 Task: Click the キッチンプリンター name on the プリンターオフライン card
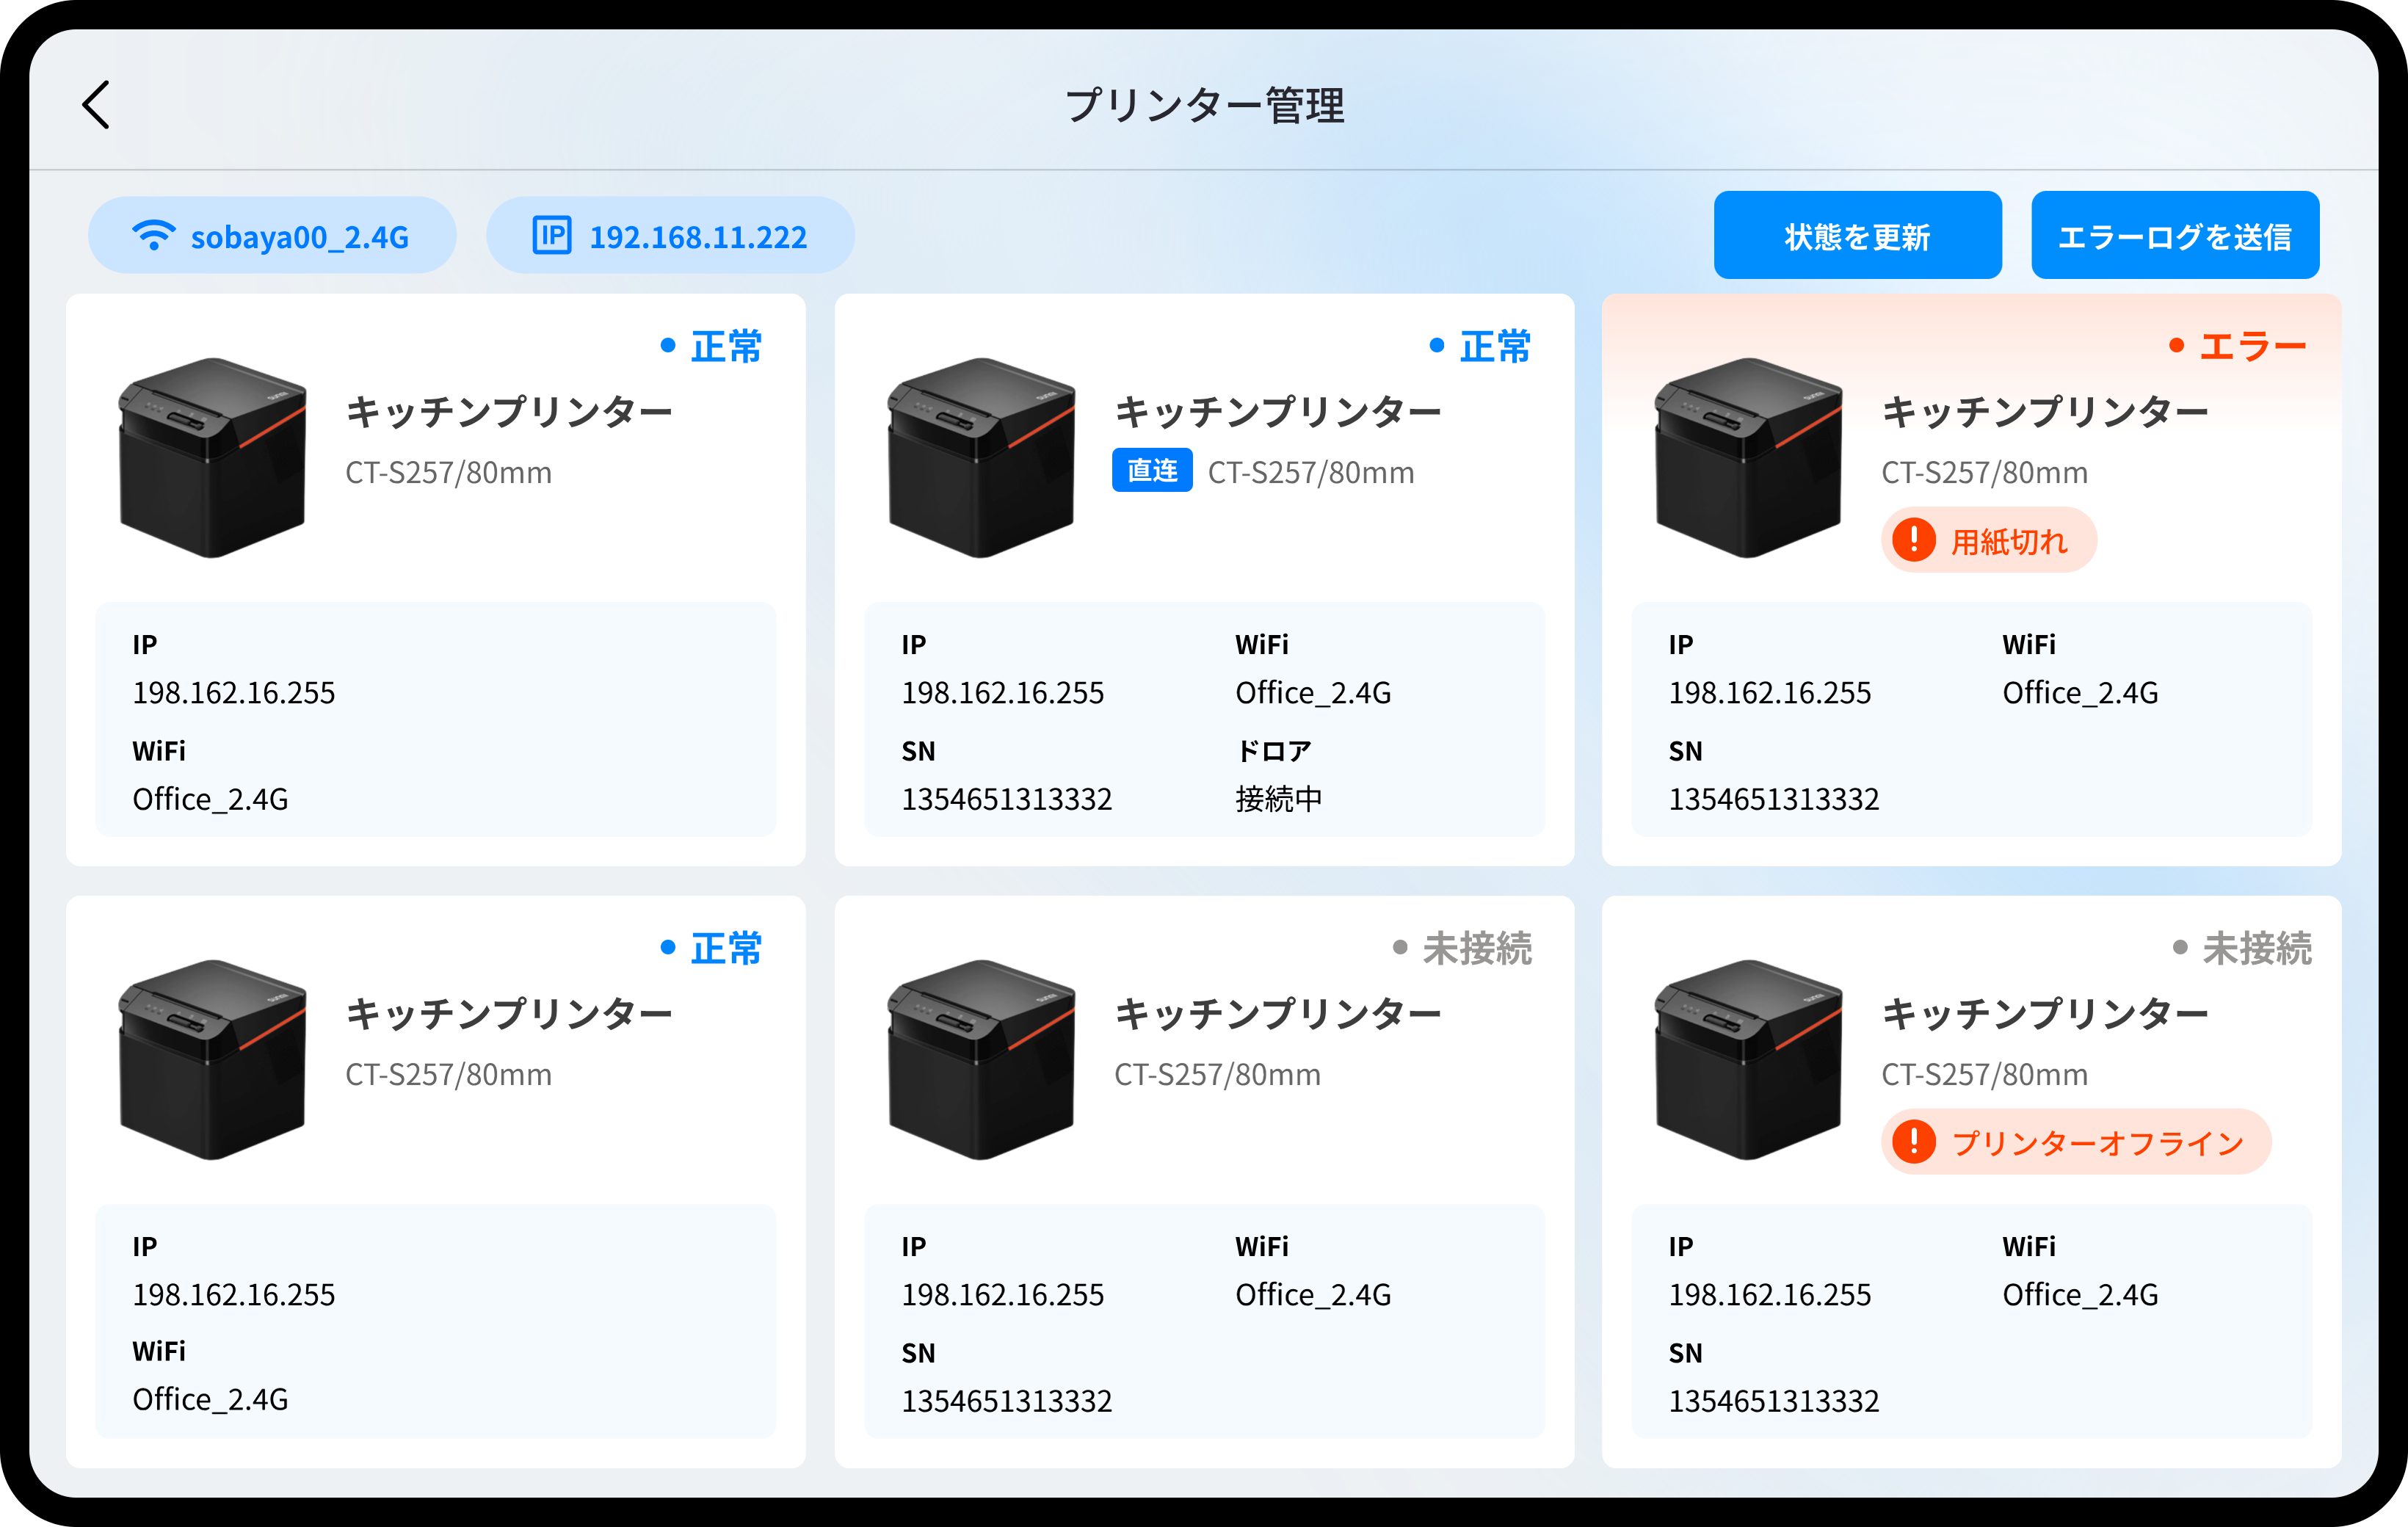pos(2045,1013)
